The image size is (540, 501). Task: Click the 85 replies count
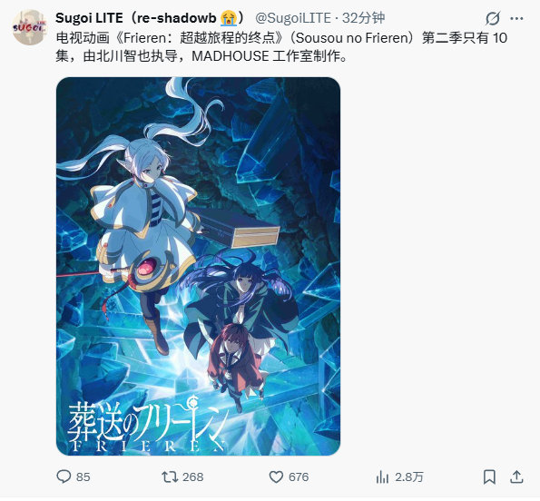[x=83, y=477]
